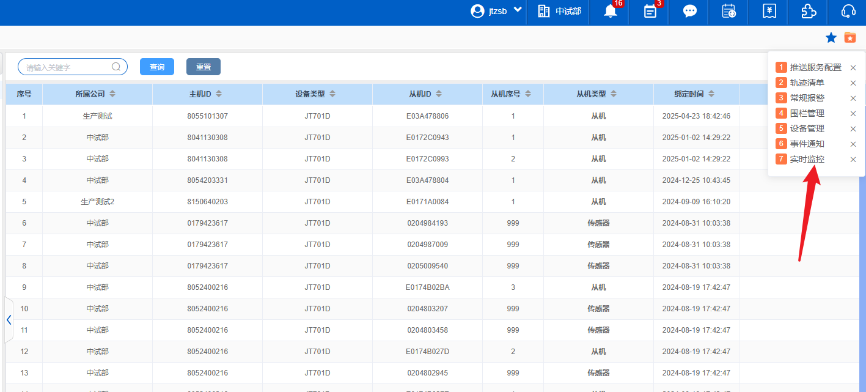866x392 pixels.
Task: Open the orange favorites folder icon
Action: (850, 38)
